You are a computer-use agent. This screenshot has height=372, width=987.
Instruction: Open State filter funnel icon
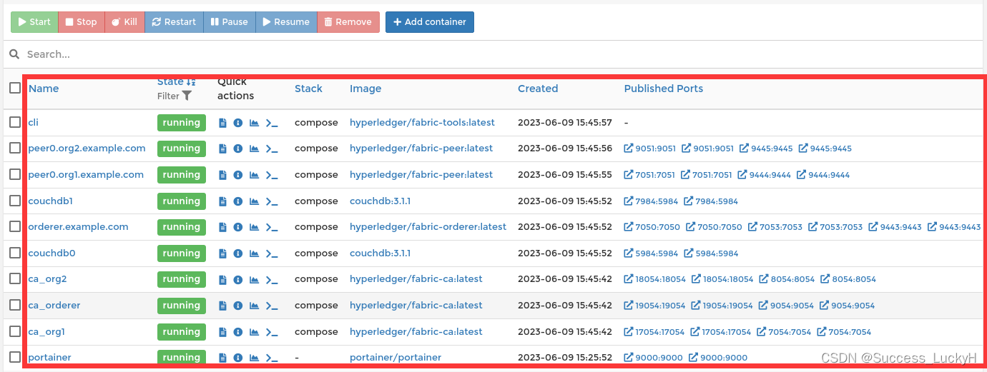pyautogui.click(x=187, y=96)
